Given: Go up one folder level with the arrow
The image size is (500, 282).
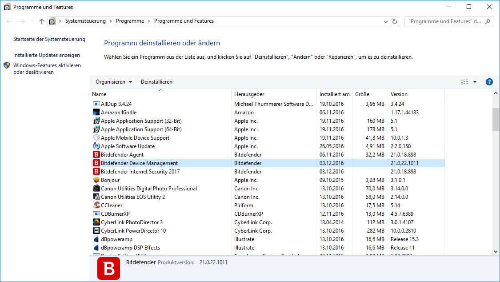Looking at the screenshot, I should coord(42,21).
